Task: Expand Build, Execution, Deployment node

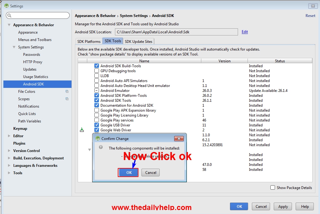Action: tap(9, 158)
